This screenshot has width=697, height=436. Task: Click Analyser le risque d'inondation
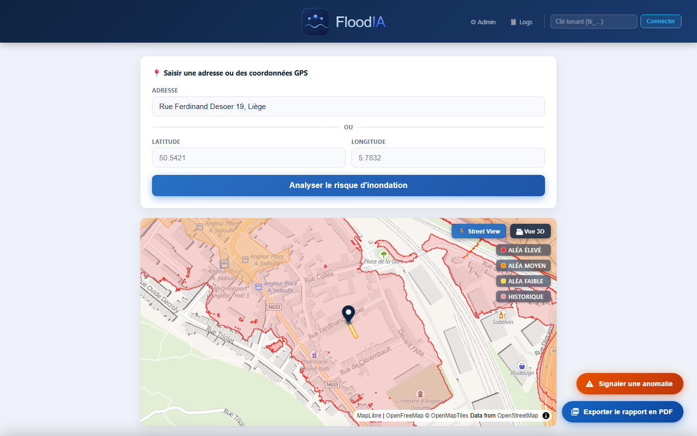pyautogui.click(x=348, y=186)
